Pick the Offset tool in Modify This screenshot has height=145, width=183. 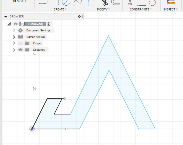pos(116,2)
